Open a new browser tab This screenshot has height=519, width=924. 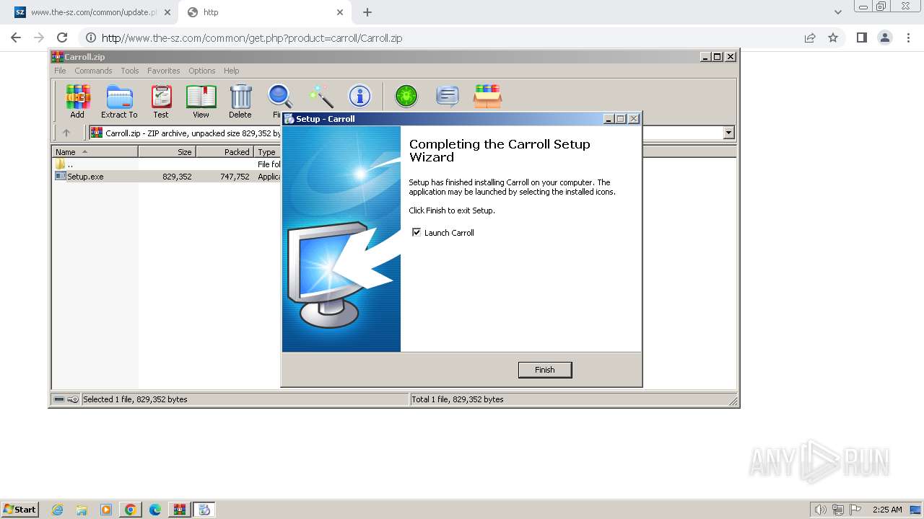pyautogui.click(x=367, y=12)
